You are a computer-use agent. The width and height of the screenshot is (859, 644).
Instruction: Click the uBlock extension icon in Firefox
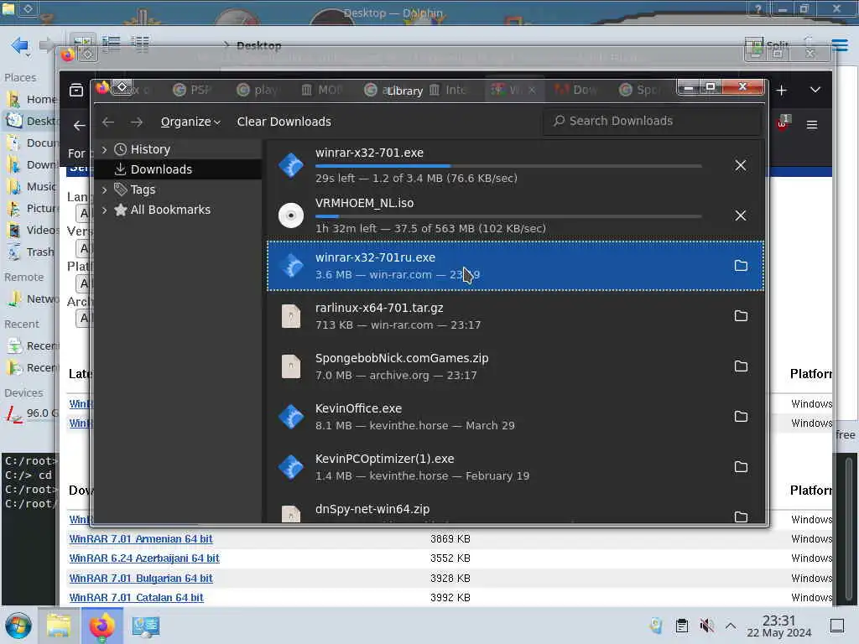click(784, 122)
